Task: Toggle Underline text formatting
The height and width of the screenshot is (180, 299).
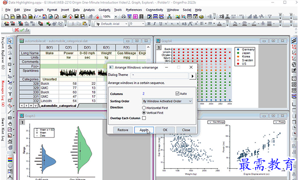Action: coord(161,24)
